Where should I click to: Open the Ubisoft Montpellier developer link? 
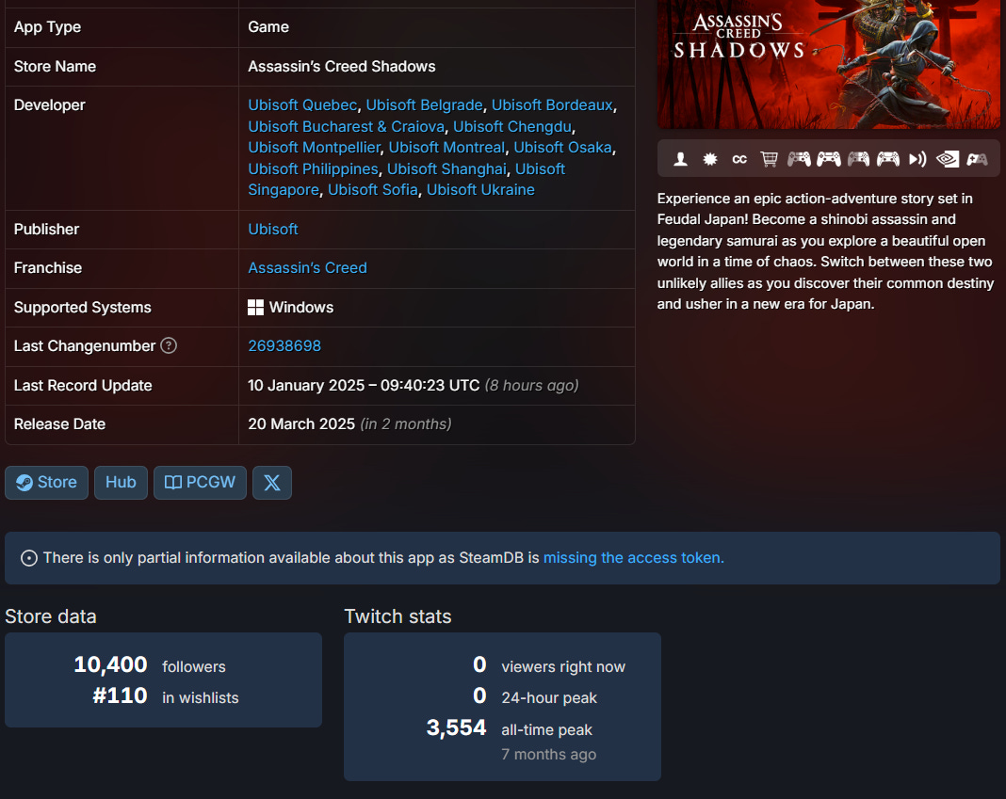tap(314, 148)
